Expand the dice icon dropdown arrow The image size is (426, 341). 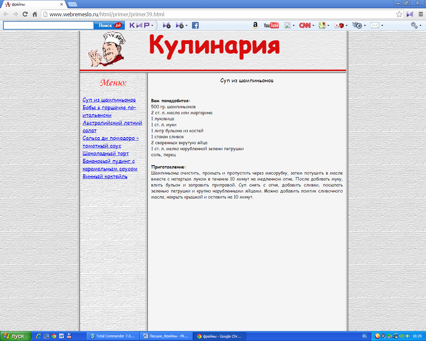click(346, 25)
